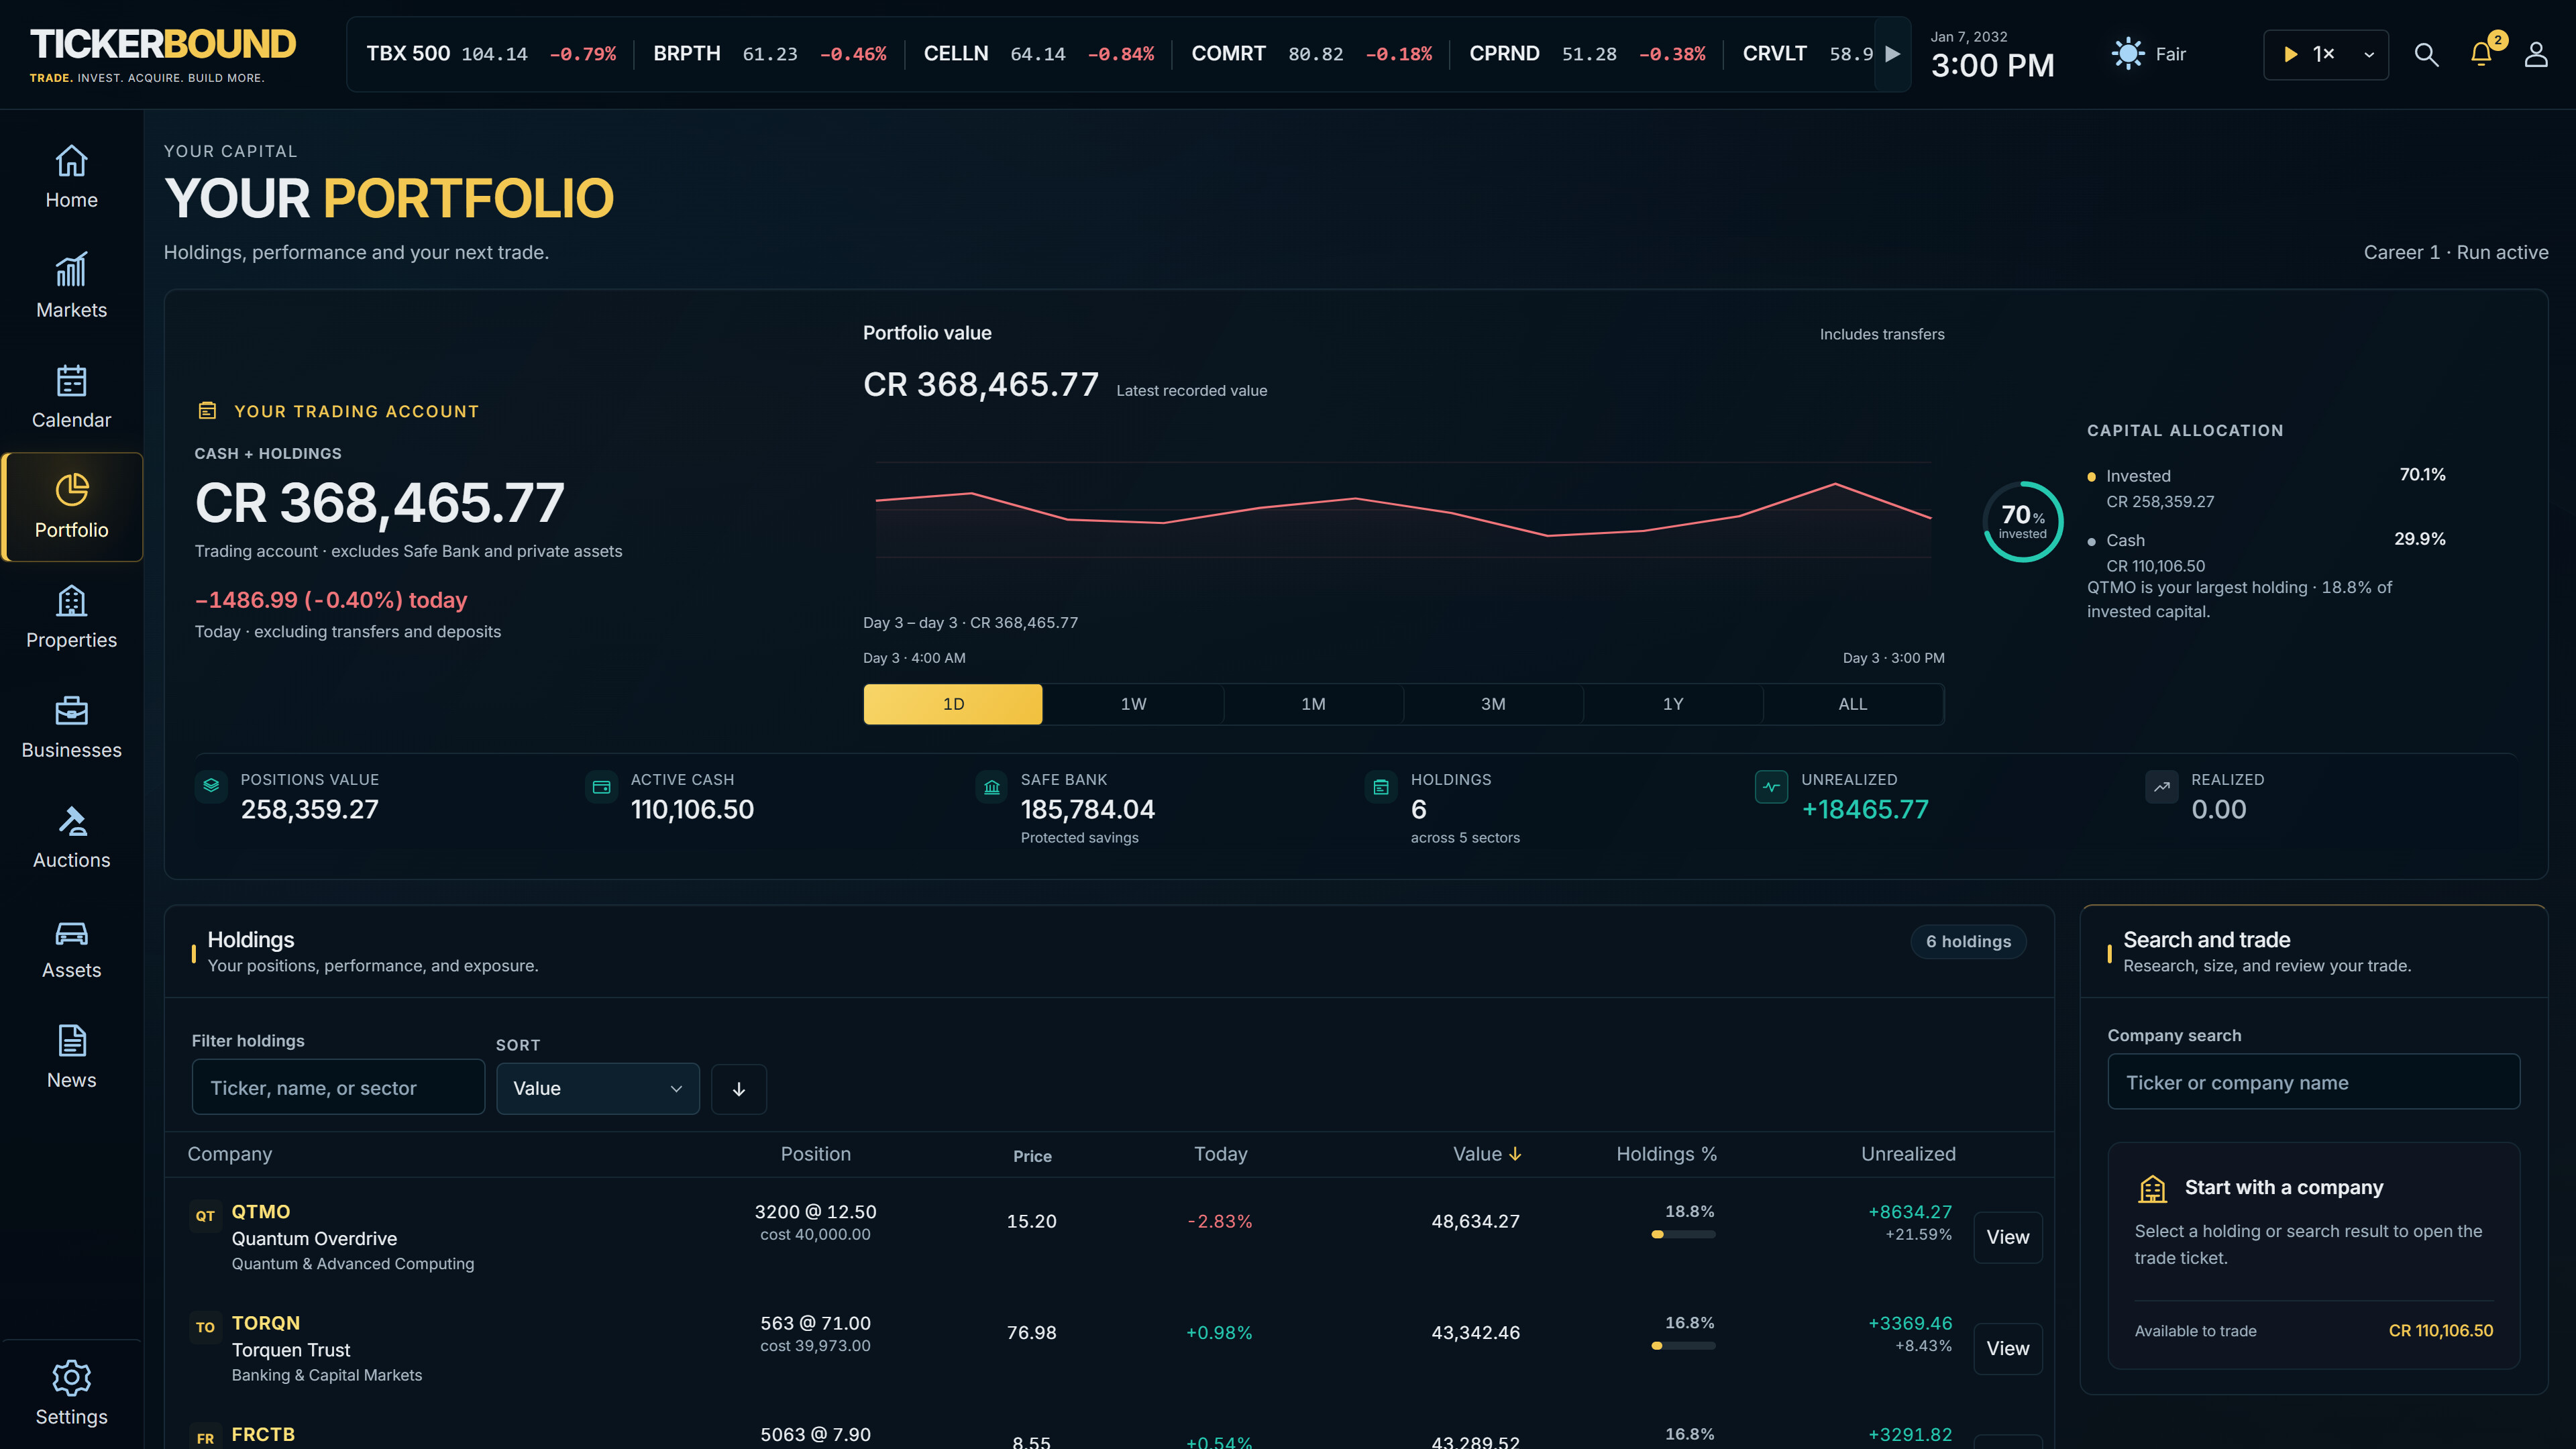Click the Company search input field
The image size is (2576, 1449).
2313,1082
